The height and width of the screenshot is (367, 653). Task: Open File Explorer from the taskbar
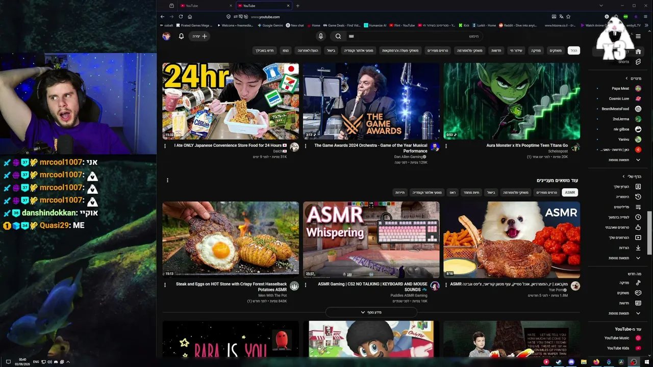point(583,362)
